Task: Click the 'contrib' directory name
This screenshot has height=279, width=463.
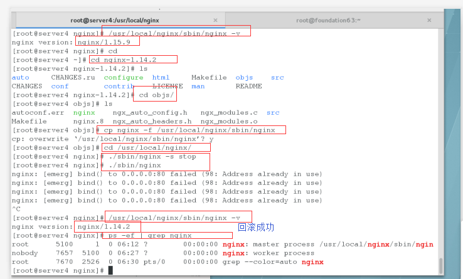Action: coord(119,87)
